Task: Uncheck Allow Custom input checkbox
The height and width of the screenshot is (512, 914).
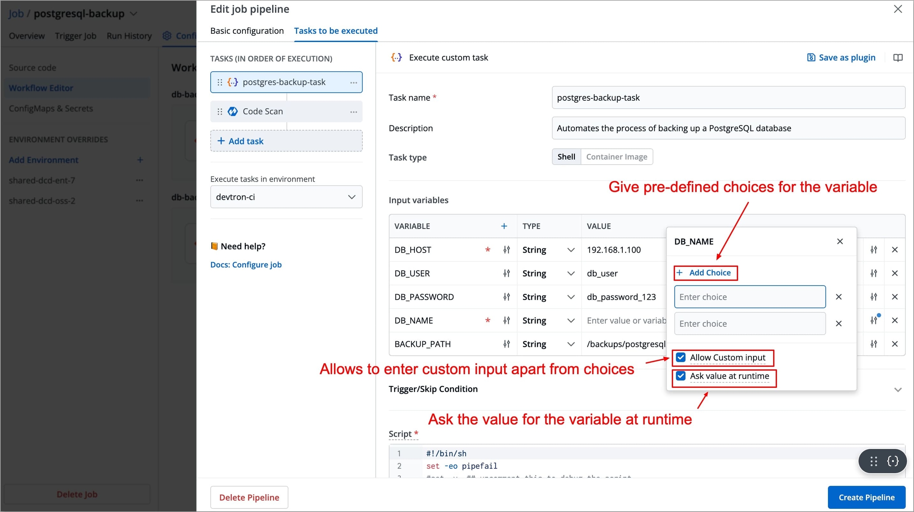Action: pos(681,357)
